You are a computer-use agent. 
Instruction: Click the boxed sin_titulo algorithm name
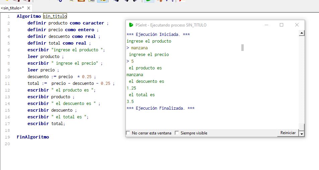pos(55,16)
